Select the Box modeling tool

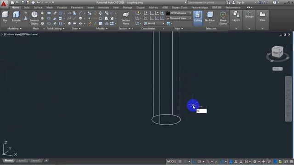5,16
